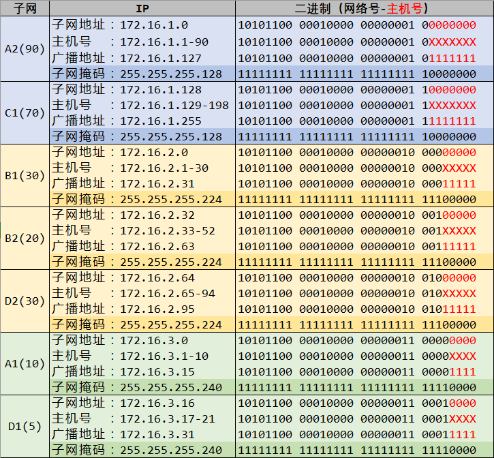Select the D2(30) subnet cell
Image resolution: width=494 pixels, height=458 pixels.
tap(25, 301)
